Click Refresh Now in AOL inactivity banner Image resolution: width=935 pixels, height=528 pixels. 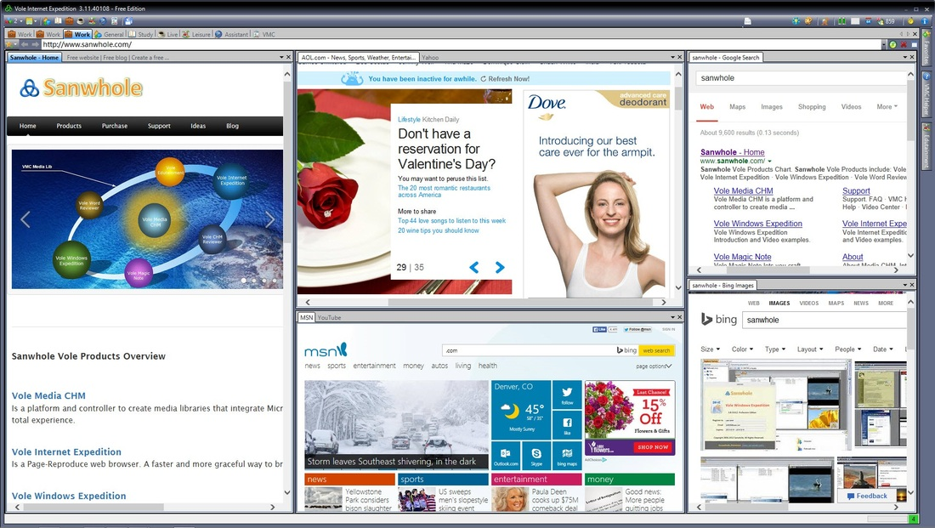[505, 79]
